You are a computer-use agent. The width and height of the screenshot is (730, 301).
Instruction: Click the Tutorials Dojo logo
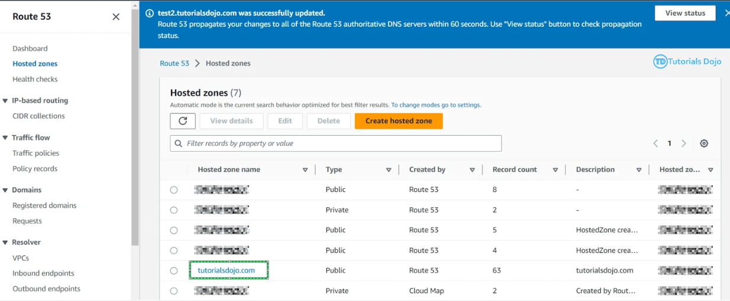point(687,61)
